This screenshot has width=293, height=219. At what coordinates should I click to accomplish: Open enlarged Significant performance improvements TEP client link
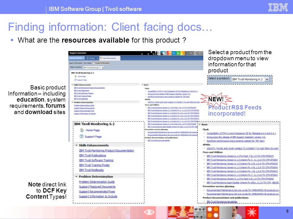point(236,141)
